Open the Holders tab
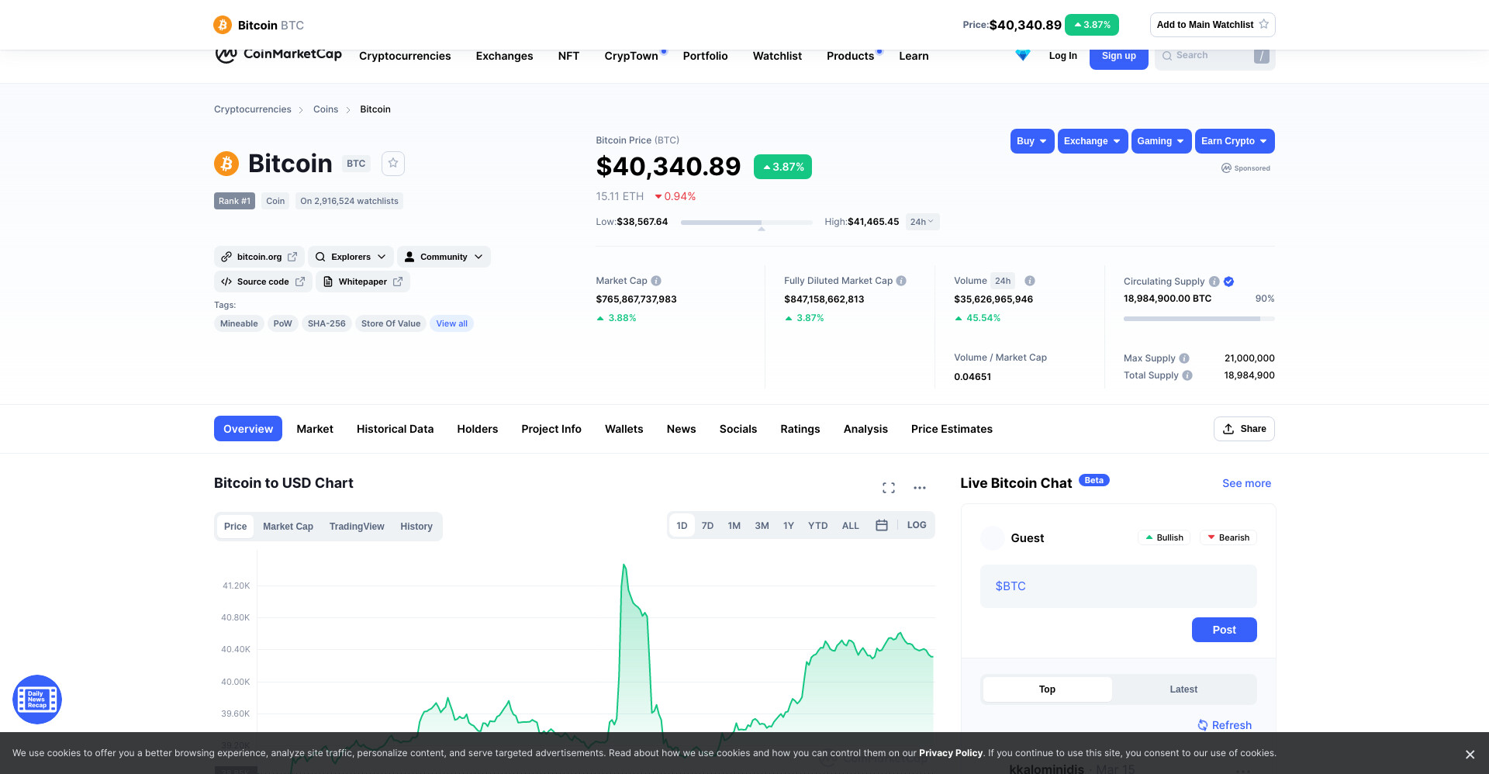The width and height of the screenshot is (1489, 774). [x=478, y=429]
